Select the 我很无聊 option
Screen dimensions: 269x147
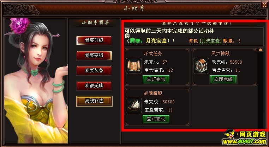[94, 85]
